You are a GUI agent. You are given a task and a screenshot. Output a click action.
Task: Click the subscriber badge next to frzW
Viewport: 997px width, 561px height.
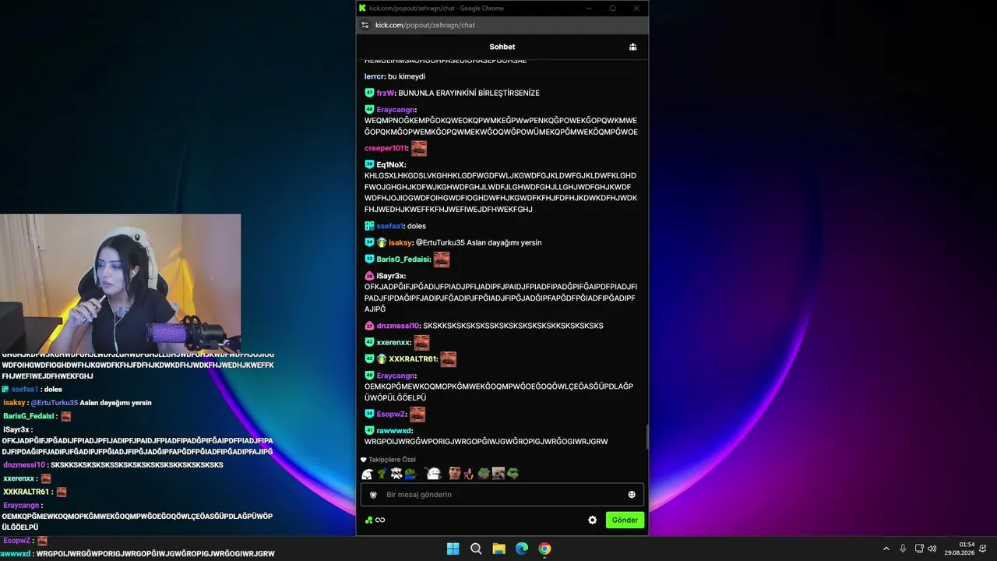tap(369, 93)
